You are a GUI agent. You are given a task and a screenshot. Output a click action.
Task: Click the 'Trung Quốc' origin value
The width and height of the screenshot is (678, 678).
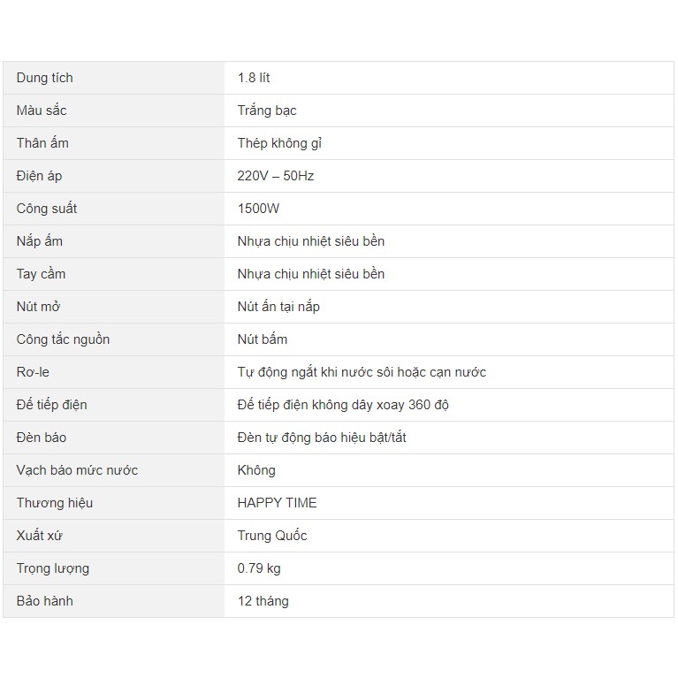272,536
